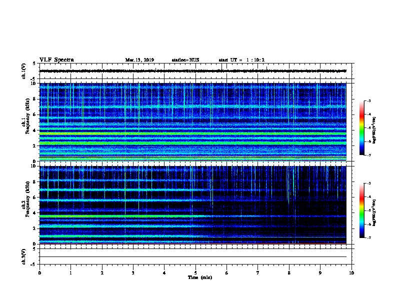Click the time axis end tick label "10"
Viewport: 396px width, 306px height.
[351, 273]
